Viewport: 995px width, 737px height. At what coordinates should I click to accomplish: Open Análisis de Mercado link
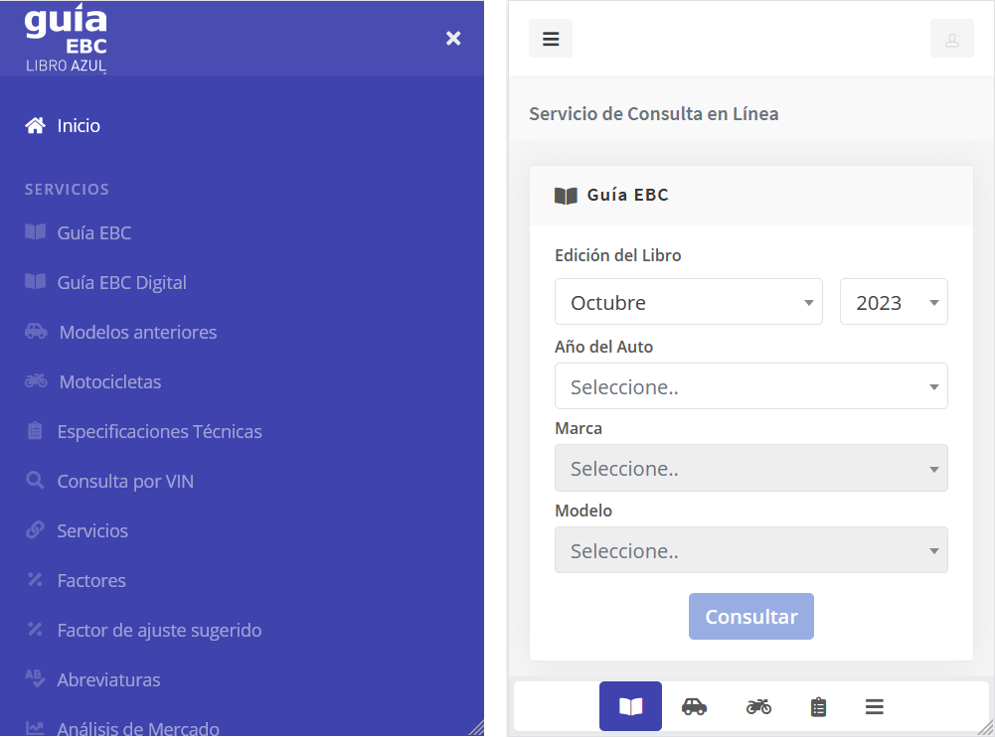point(137,728)
